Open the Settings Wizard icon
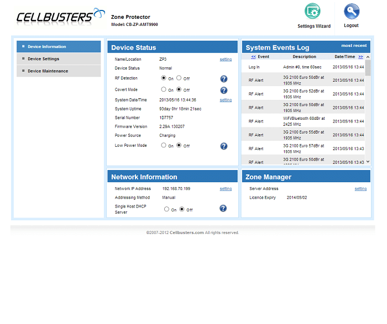Image resolution: width=387 pixels, height=324 pixels. [312, 11]
